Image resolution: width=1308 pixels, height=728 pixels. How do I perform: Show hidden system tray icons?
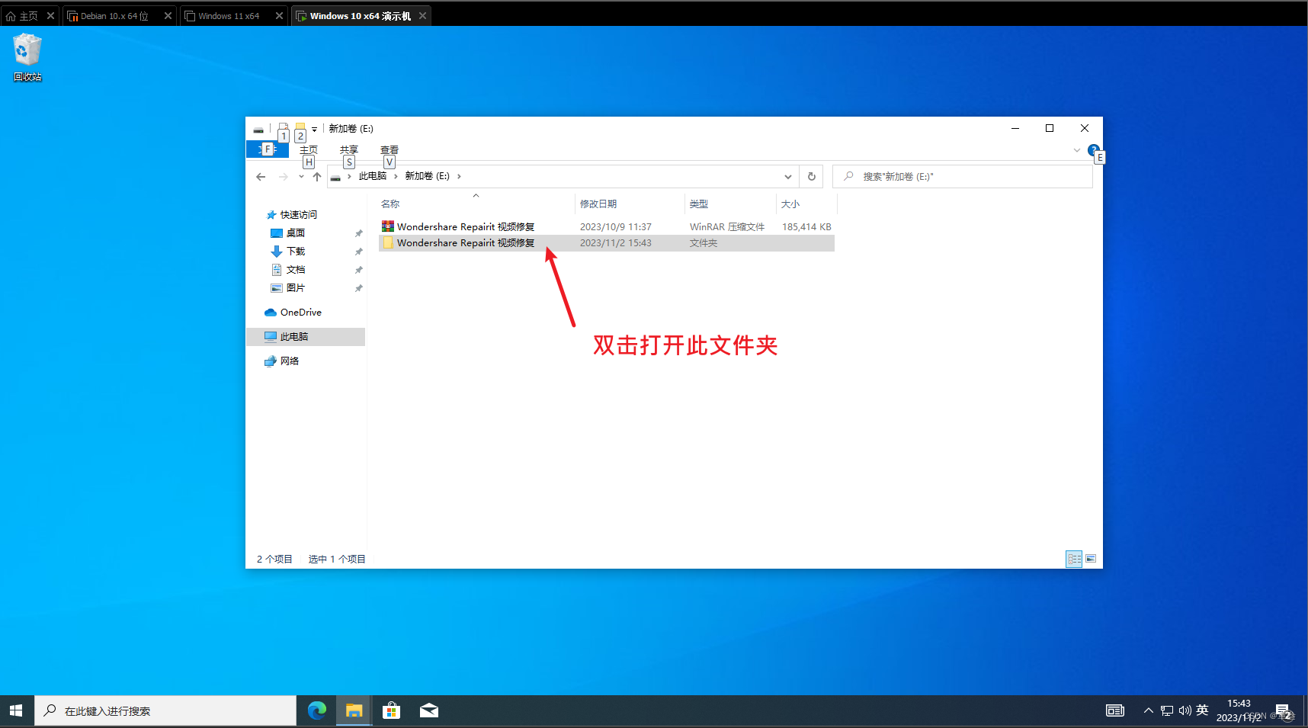1148,710
